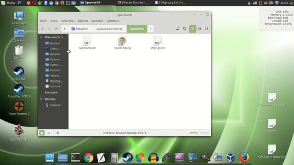This screenshot has height=165, width=294.
Task: Open the Перейти menu
Action: click(x=82, y=21)
